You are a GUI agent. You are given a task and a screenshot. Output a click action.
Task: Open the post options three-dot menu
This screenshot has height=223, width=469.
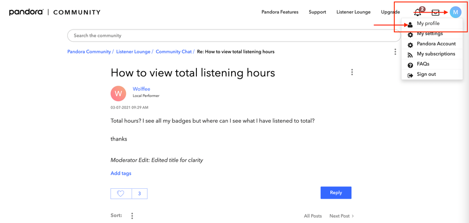(352, 72)
